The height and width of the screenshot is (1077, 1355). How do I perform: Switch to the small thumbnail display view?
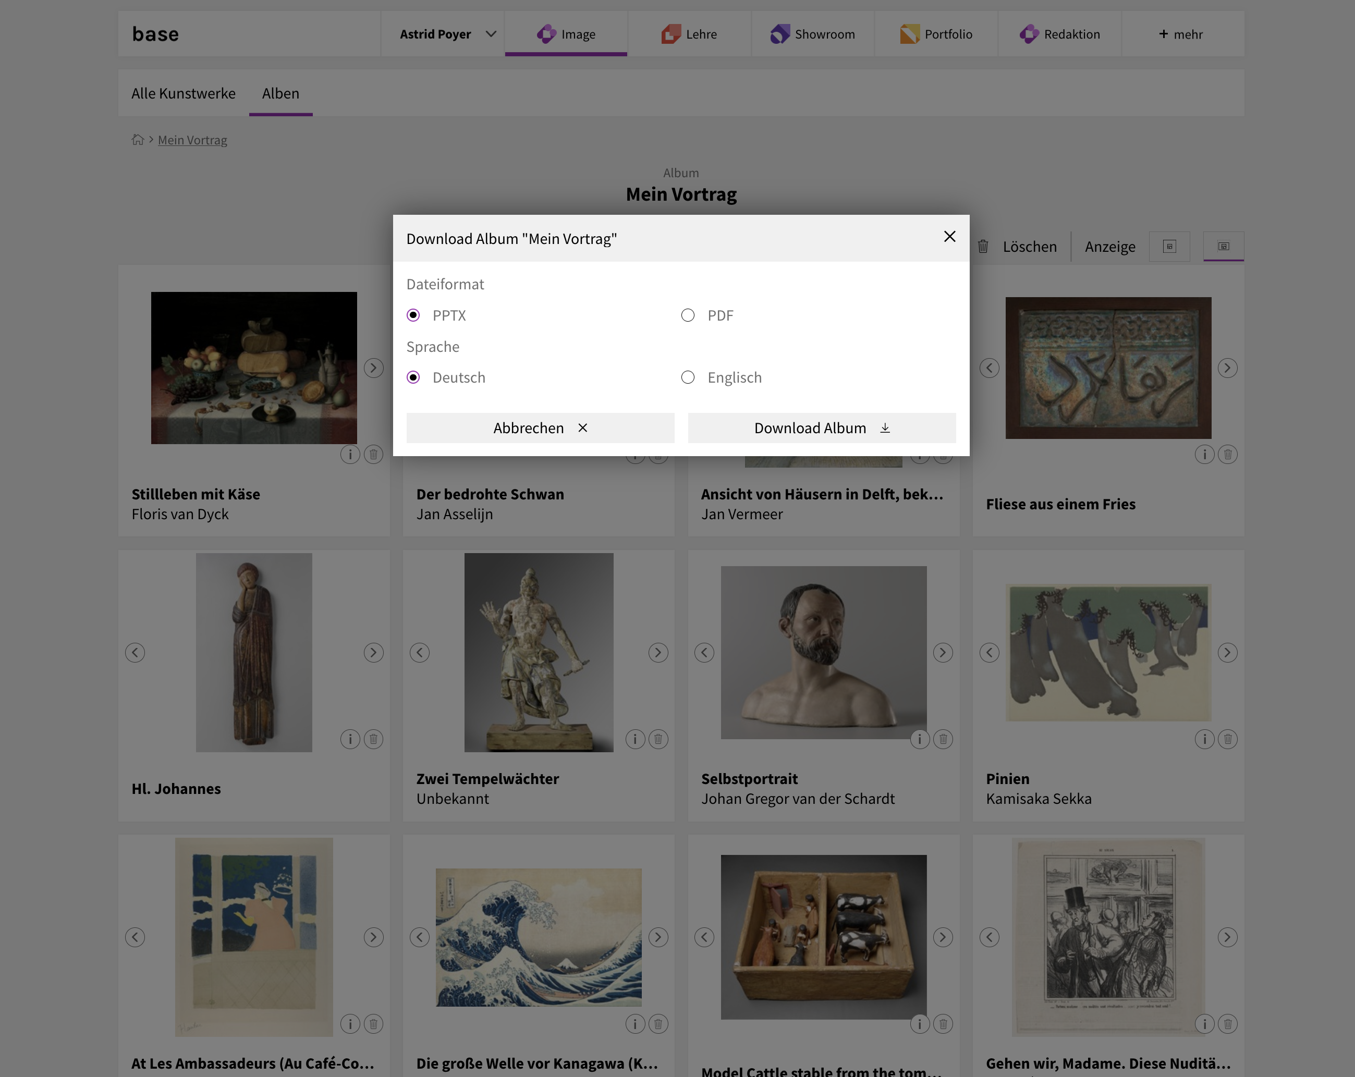click(x=1169, y=247)
